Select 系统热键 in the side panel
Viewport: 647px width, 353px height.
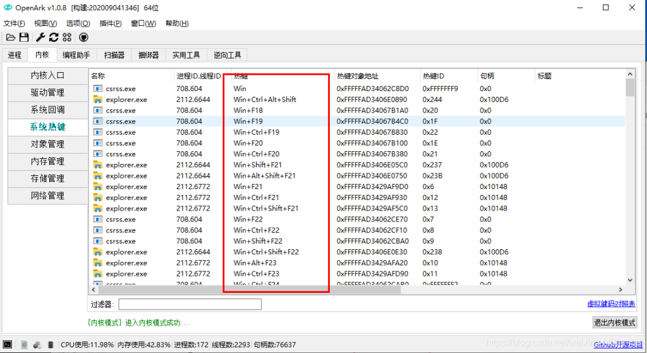(x=47, y=127)
